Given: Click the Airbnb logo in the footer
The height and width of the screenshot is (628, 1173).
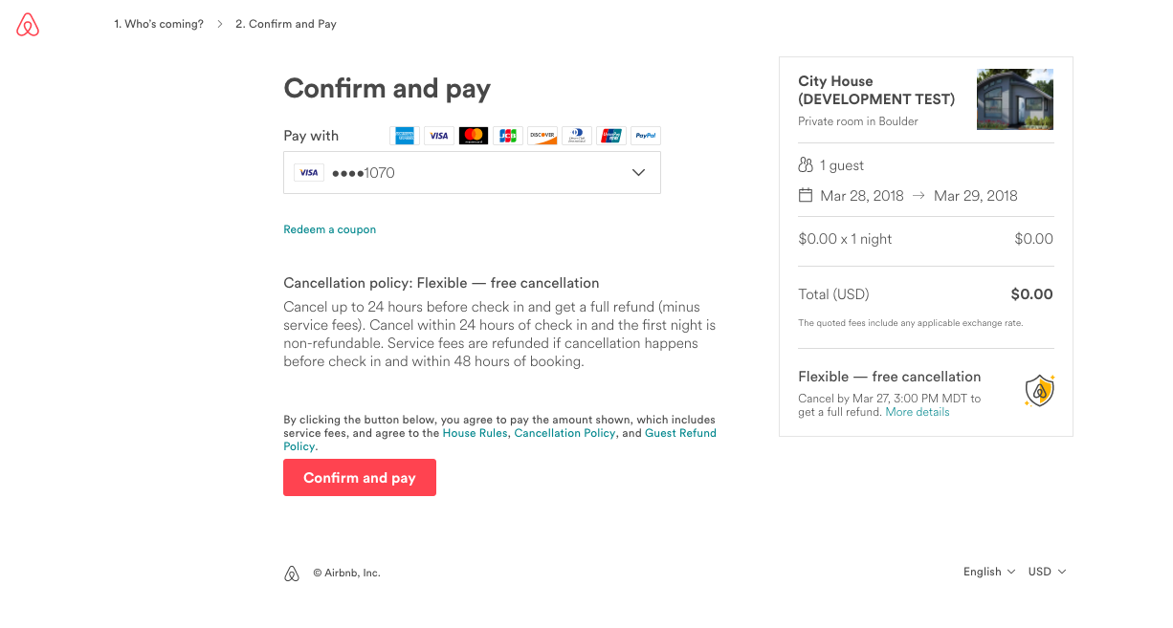Looking at the screenshot, I should pos(293,574).
